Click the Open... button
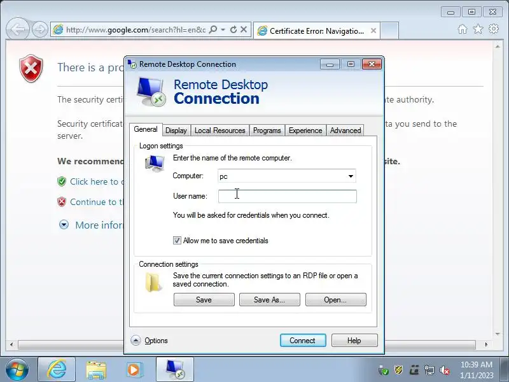 pyautogui.click(x=336, y=299)
